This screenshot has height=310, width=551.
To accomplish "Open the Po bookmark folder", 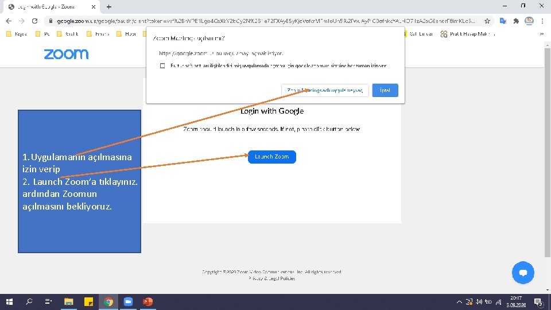I will 43,34.
